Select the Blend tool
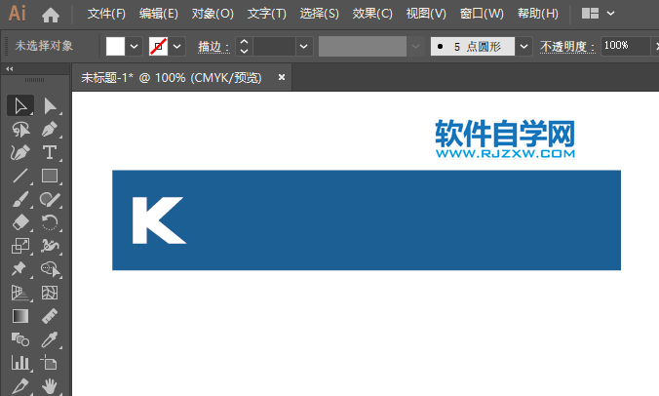Screen dimensions: 659x396 (x=20, y=339)
